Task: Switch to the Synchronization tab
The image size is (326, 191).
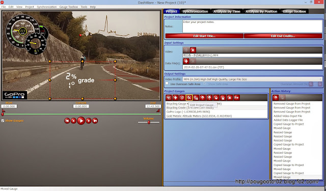Action: pyautogui.click(x=195, y=11)
